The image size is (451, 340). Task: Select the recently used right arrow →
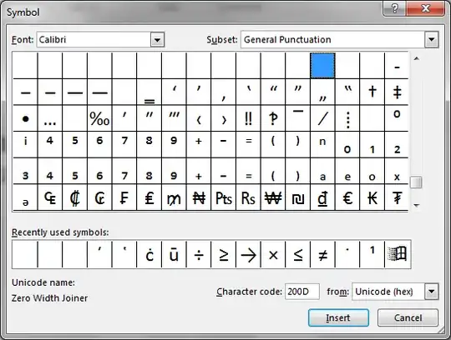[248, 255]
